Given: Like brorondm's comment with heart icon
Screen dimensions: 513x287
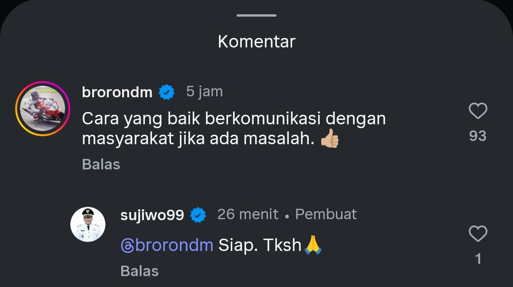Looking at the screenshot, I should [x=478, y=111].
